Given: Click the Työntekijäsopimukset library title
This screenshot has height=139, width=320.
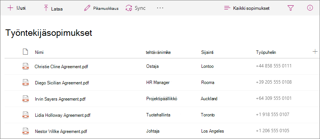Looking at the screenshot, I should pos(49,33).
